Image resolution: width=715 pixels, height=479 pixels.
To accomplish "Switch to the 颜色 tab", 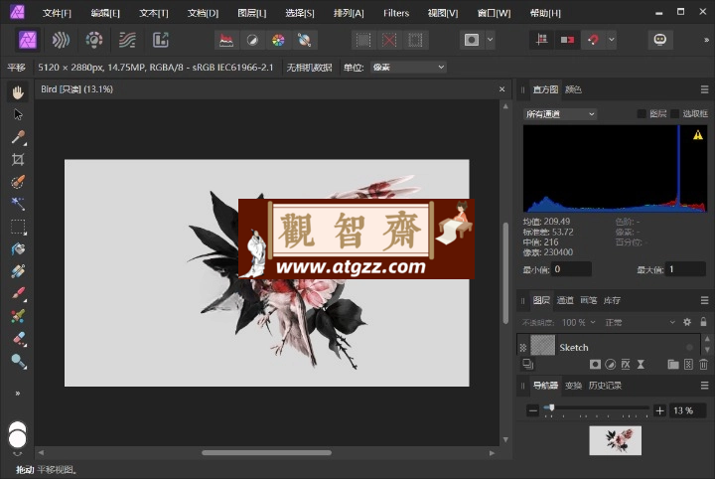I will click(x=573, y=89).
